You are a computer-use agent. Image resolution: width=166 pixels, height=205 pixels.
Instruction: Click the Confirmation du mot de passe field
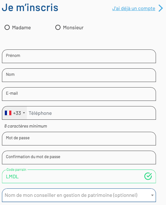tap(79, 157)
